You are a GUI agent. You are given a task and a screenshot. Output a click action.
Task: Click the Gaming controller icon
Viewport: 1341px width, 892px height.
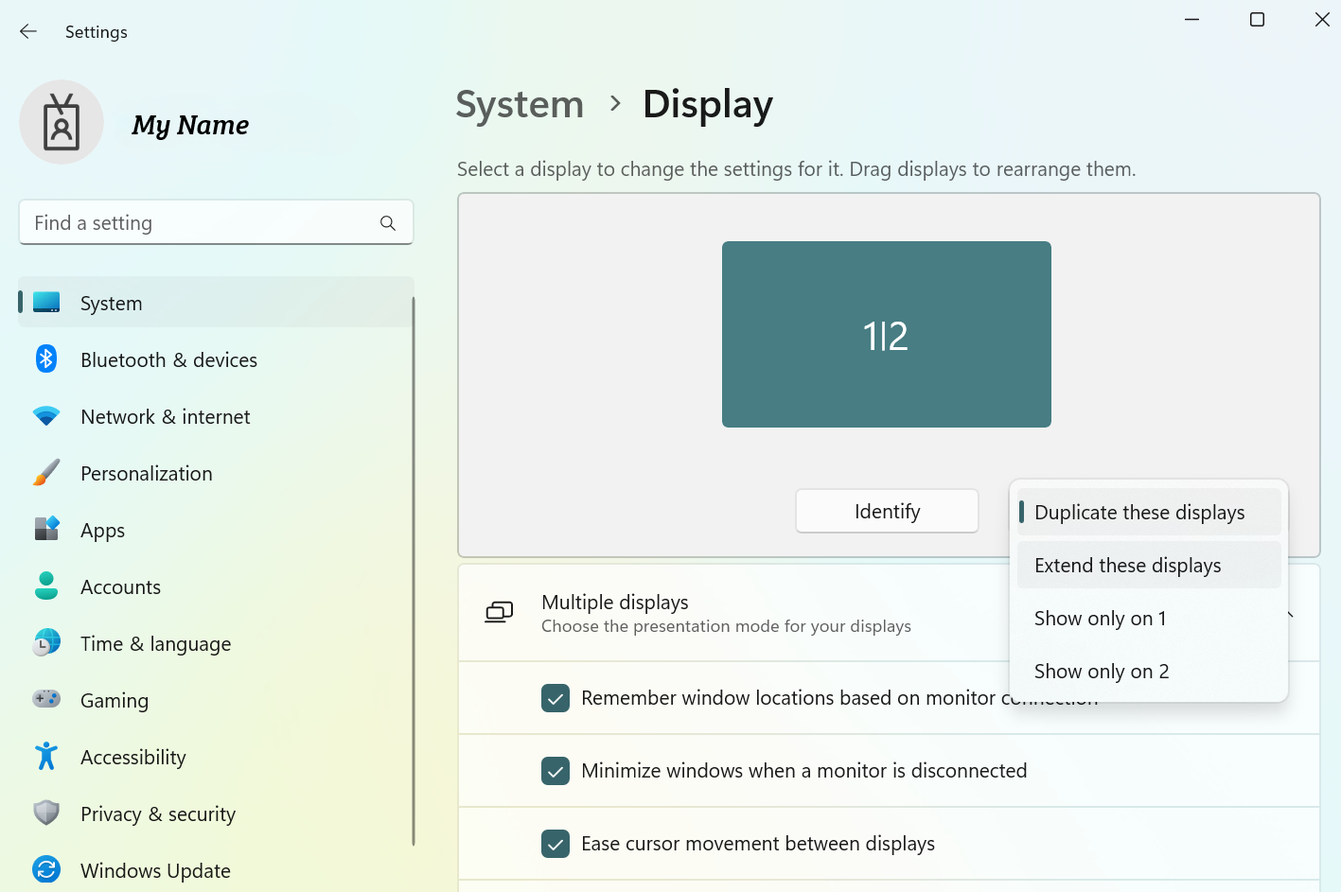click(x=46, y=700)
